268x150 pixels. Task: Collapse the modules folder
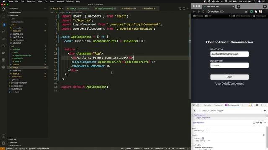tap(16, 49)
